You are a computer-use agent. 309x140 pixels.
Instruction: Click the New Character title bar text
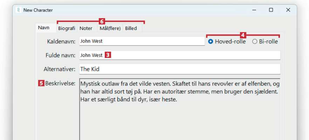(38, 10)
